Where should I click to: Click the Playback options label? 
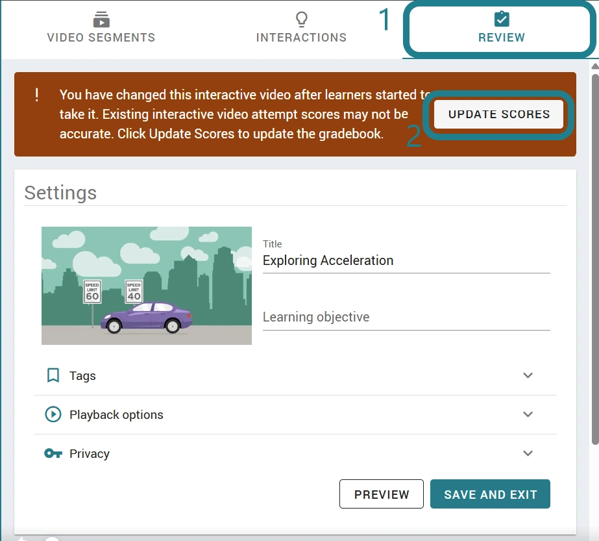pos(116,415)
